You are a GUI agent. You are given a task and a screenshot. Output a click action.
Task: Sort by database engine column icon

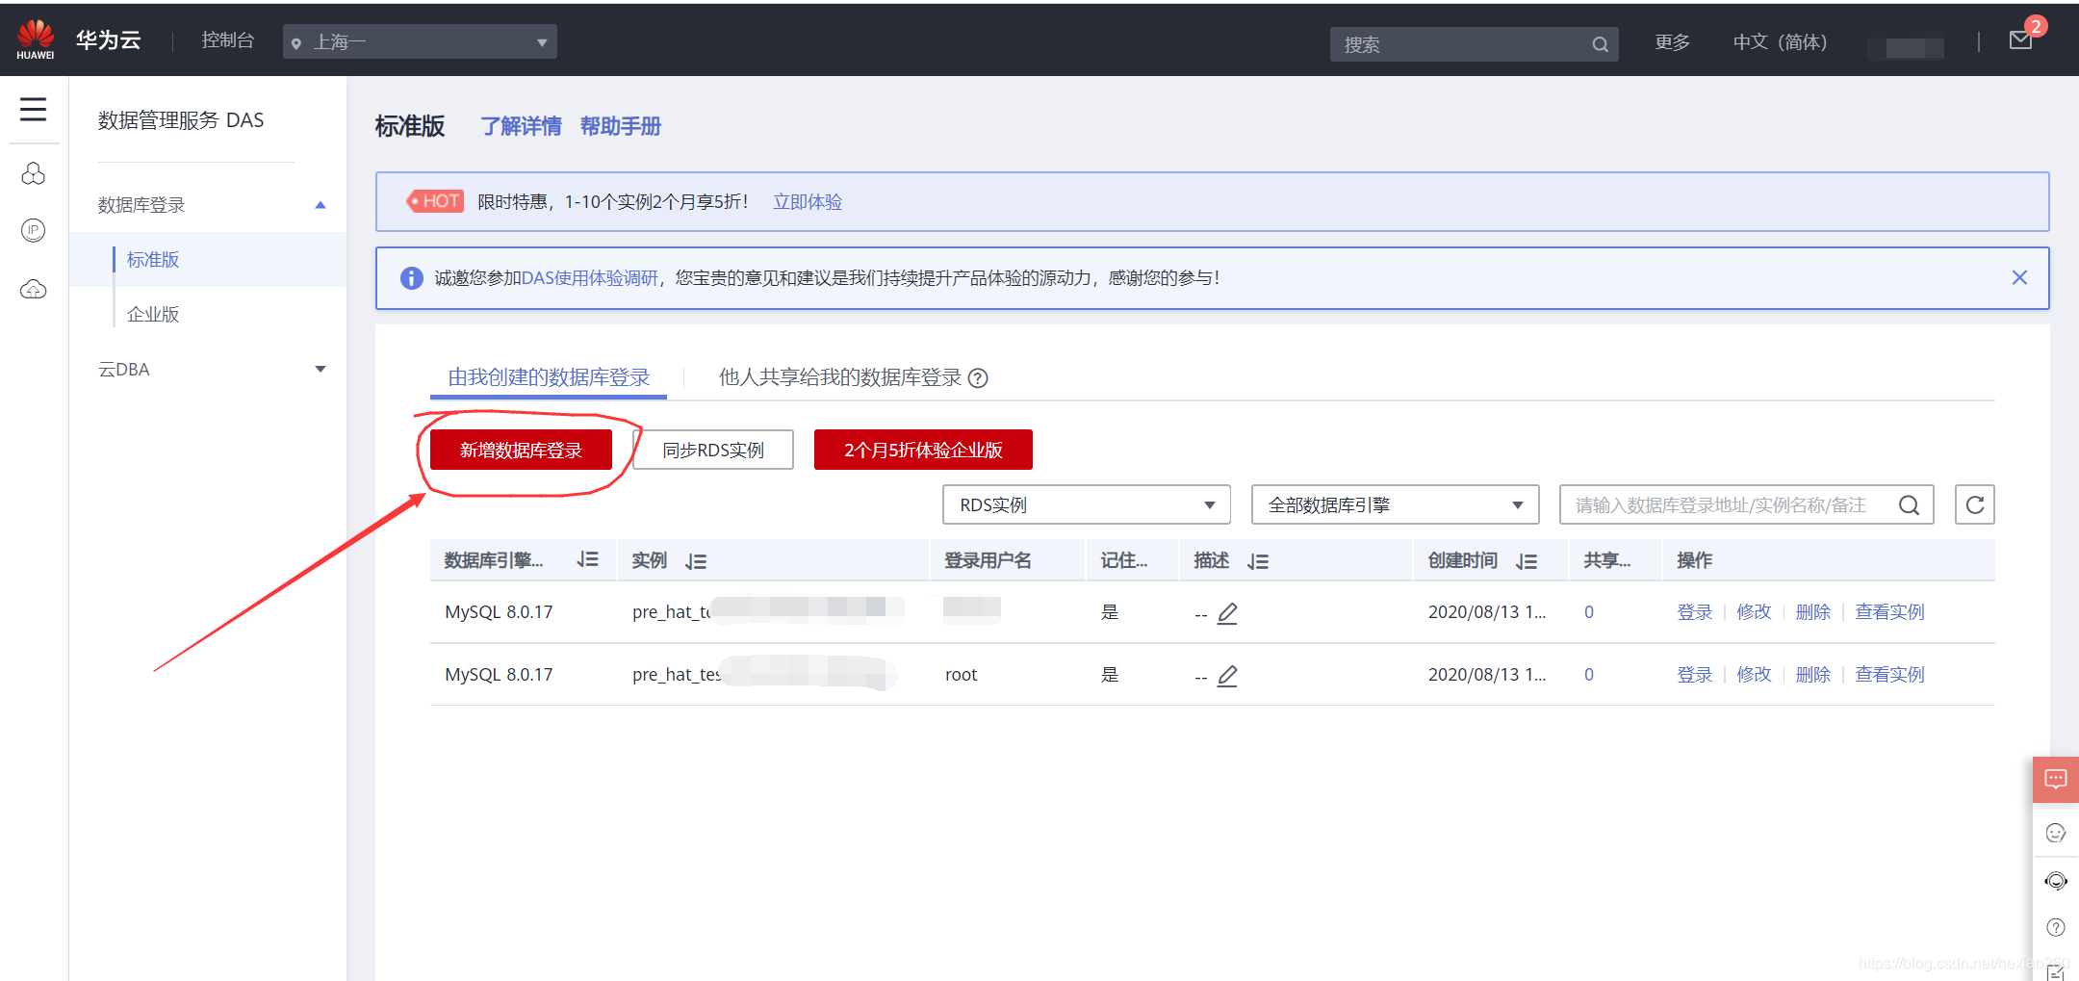pos(588,559)
